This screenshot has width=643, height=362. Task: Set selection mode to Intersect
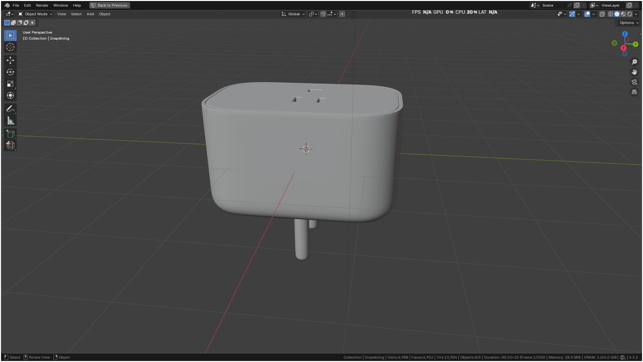coord(32,23)
